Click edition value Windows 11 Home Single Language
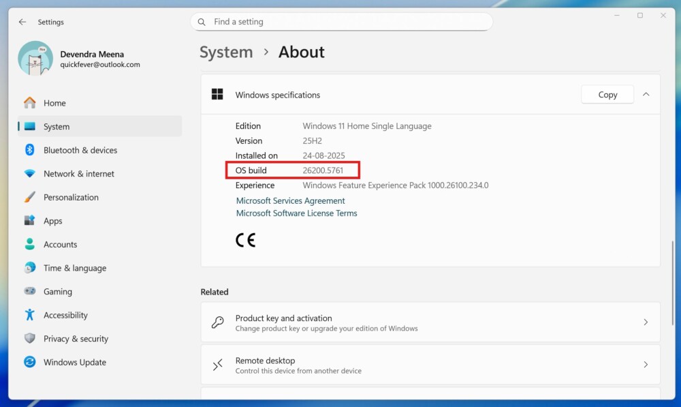Screen dimensions: 681x407 pos(367,126)
